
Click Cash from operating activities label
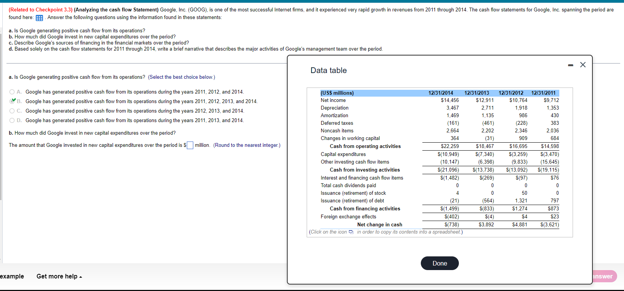click(365, 146)
